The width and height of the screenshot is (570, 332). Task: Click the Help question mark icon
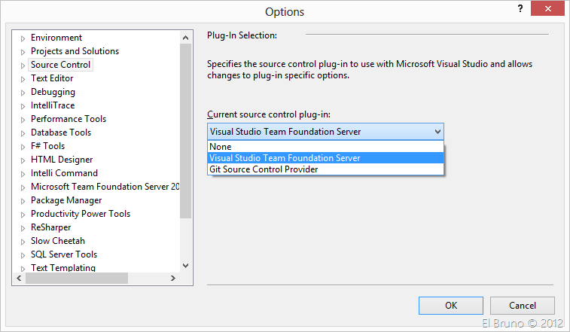tap(520, 9)
